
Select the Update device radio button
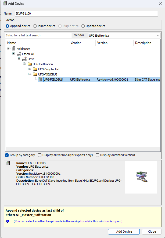[83, 26]
